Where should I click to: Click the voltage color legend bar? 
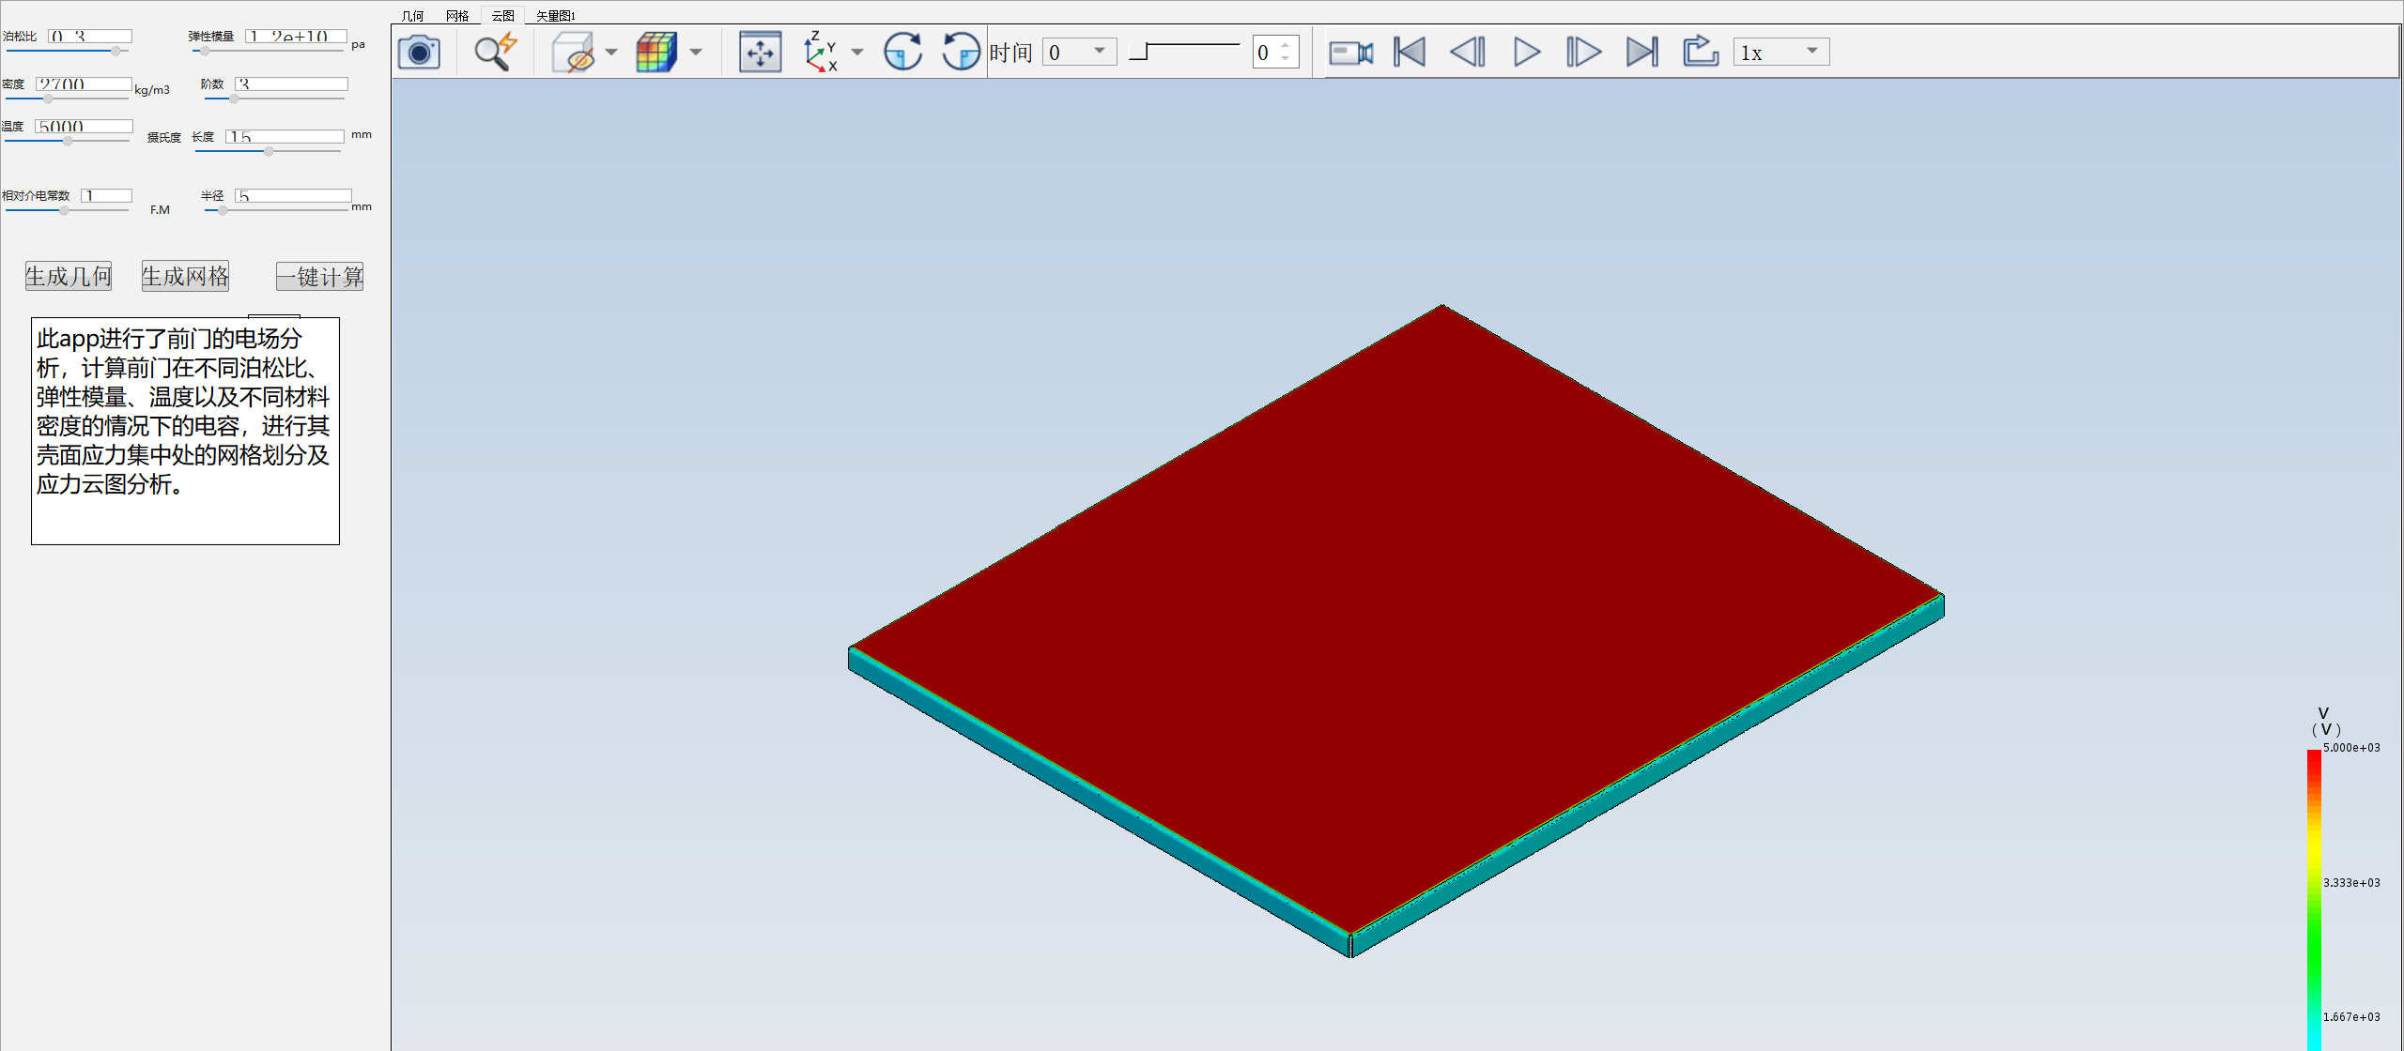pos(2314,899)
